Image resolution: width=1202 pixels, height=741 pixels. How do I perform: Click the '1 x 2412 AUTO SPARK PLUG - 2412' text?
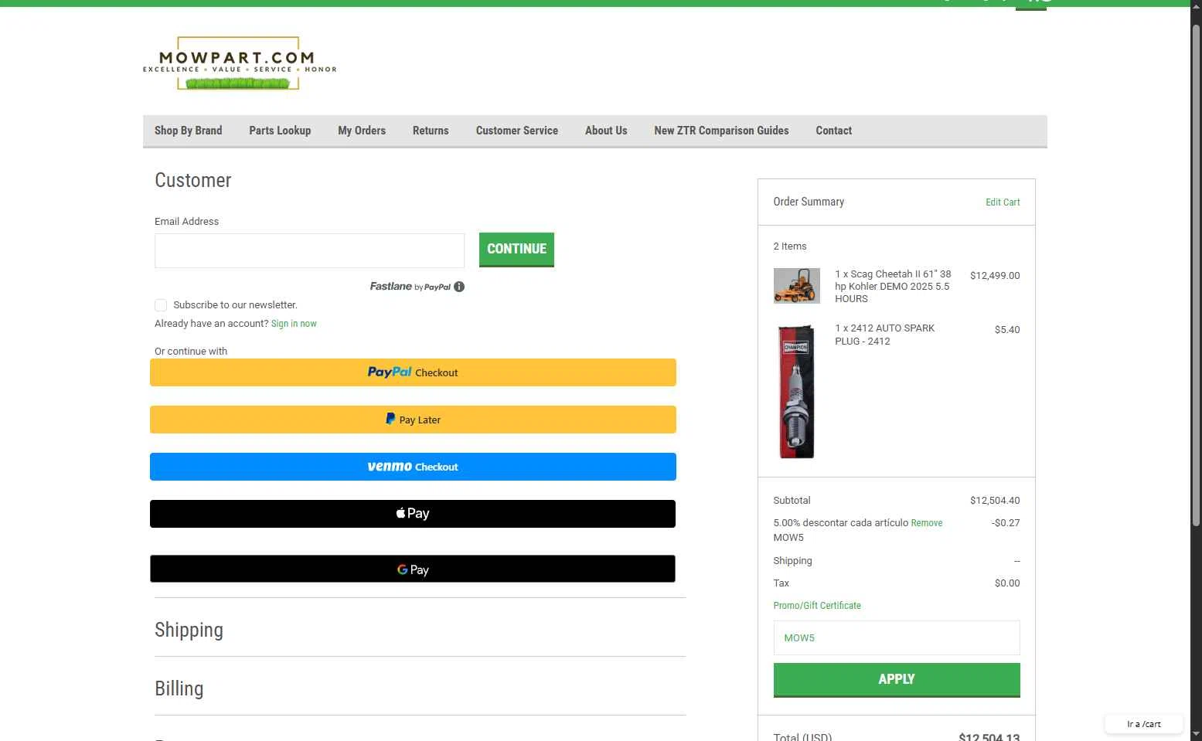tap(884, 335)
